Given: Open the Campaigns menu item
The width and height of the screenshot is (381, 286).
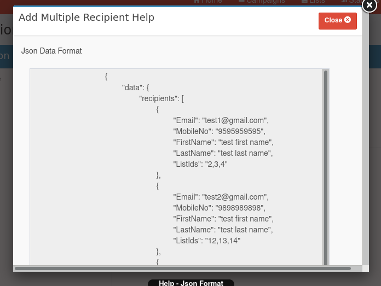Looking at the screenshot, I should click(x=265, y=2).
